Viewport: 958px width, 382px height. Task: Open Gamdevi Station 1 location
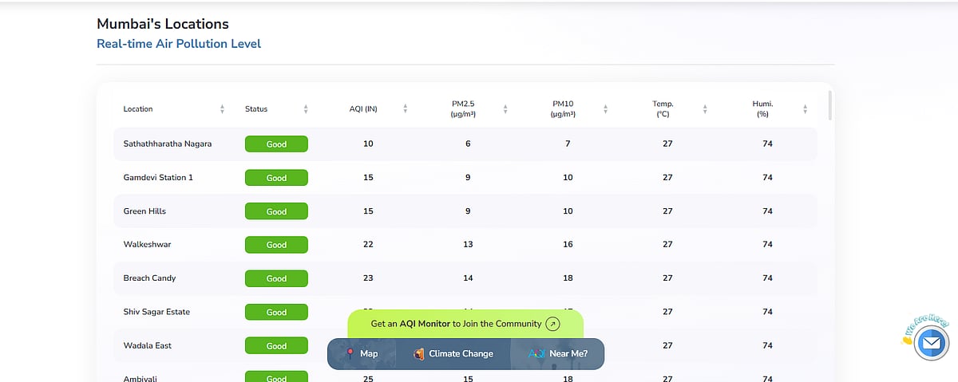pyautogui.click(x=158, y=177)
